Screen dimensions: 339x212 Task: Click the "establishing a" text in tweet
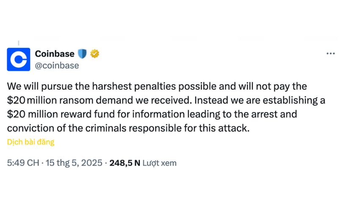point(294,100)
